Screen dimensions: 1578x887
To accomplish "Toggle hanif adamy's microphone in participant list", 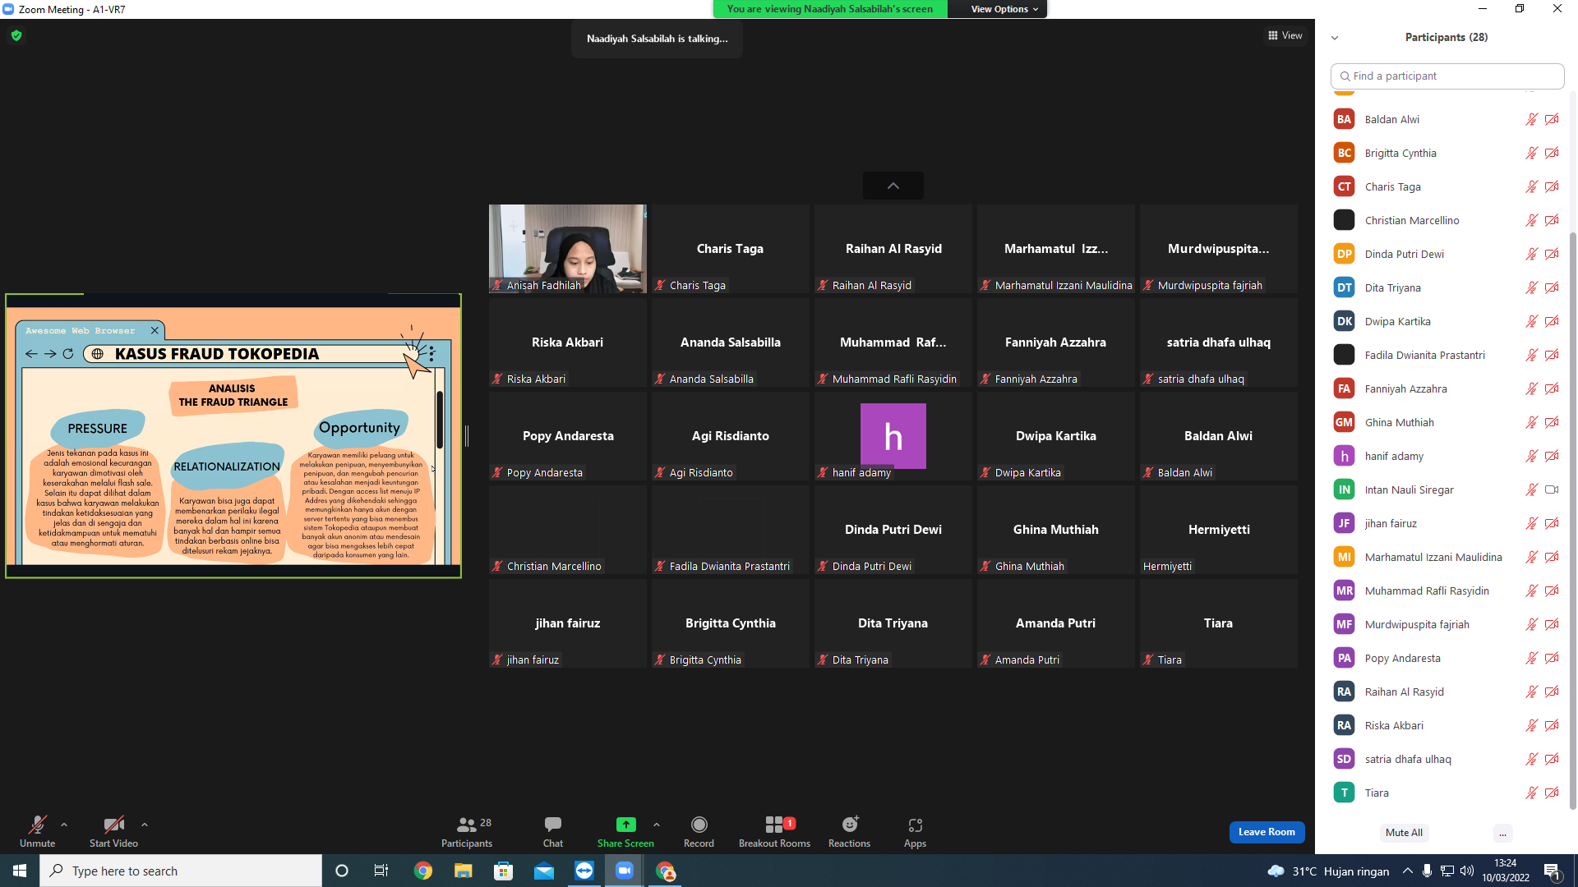I will pos(1532,456).
